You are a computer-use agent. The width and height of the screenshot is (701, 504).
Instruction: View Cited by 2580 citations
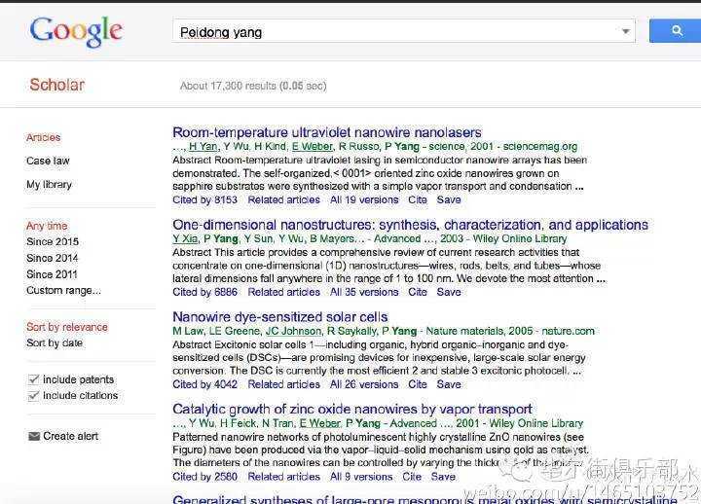(204, 477)
